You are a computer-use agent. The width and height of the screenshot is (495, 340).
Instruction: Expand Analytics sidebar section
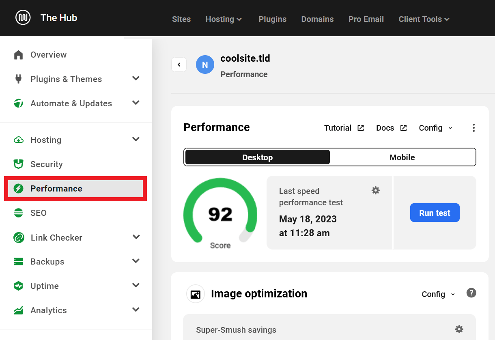click(136, 310)
